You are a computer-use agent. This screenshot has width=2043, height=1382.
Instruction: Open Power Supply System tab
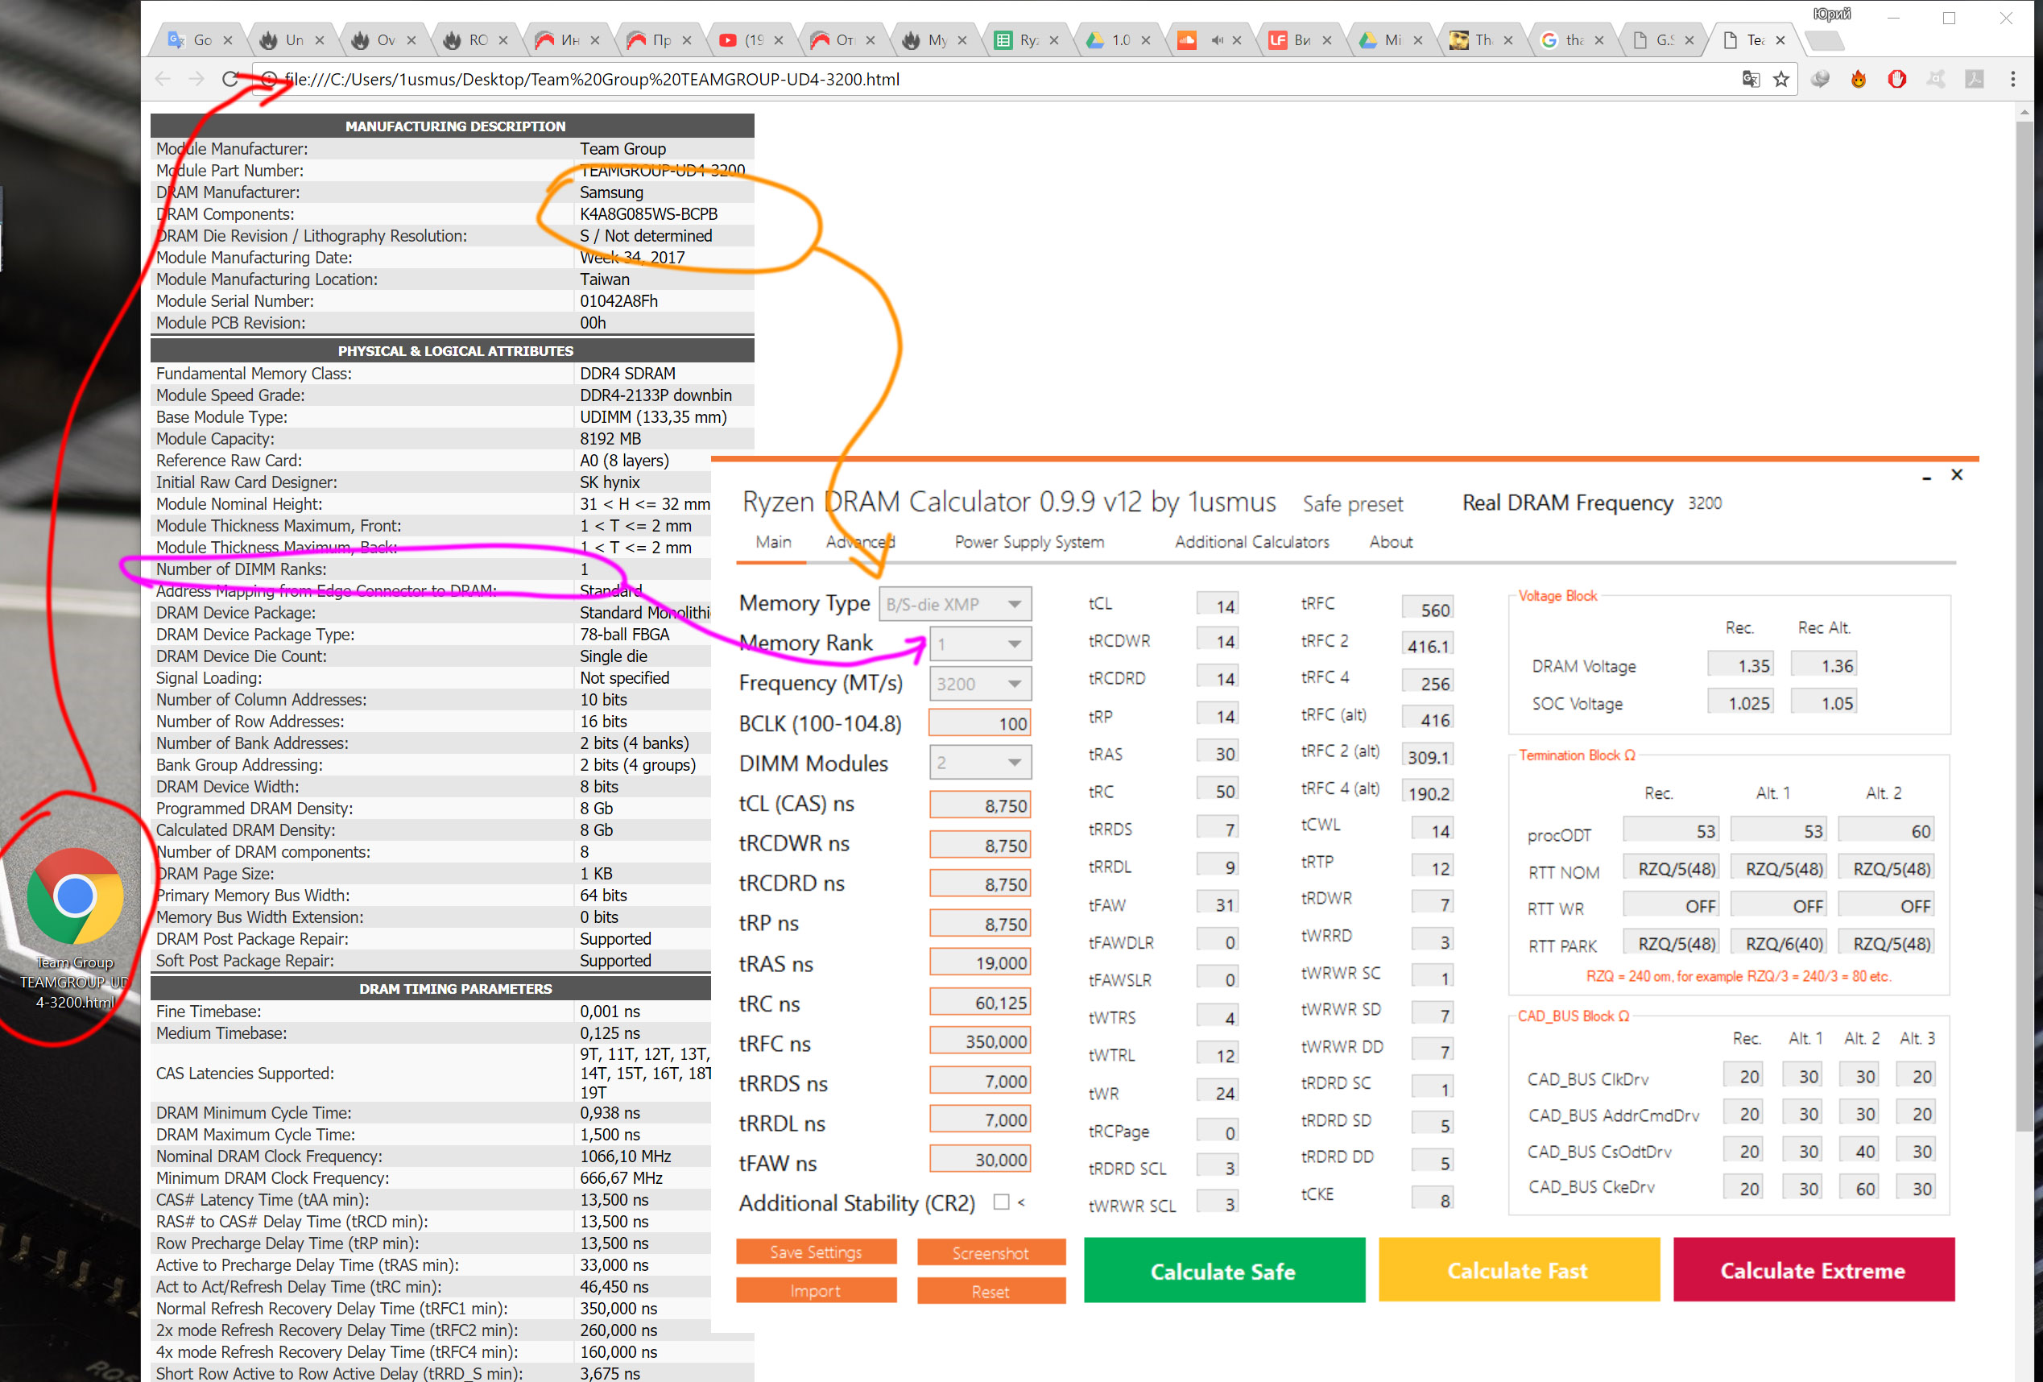pos(1028,543)
